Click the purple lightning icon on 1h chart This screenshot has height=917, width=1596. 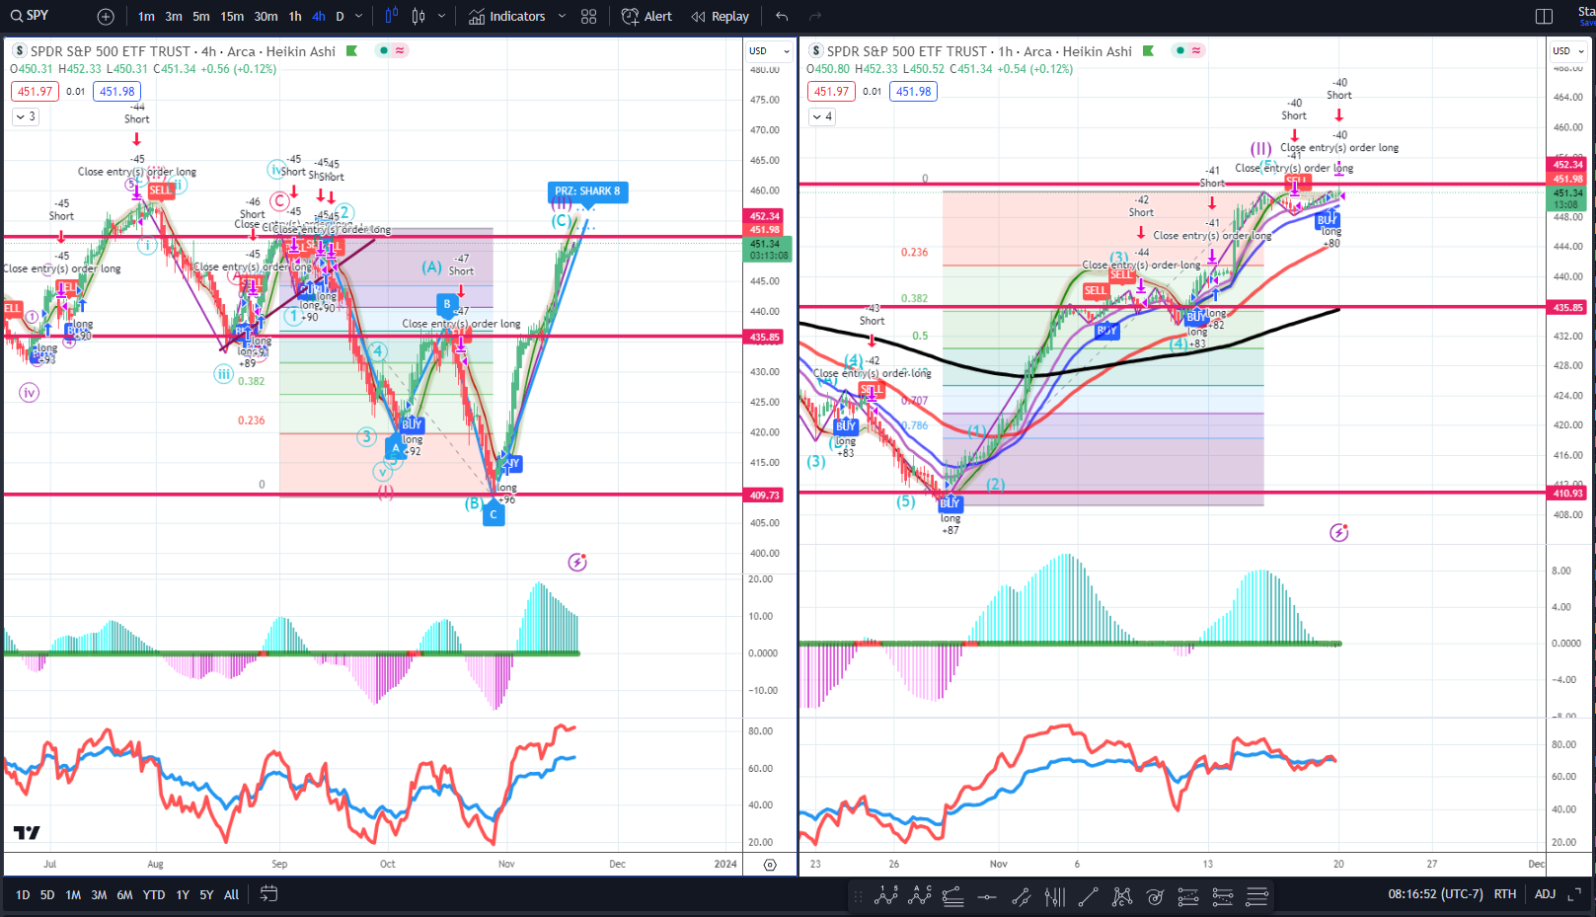1338,532
